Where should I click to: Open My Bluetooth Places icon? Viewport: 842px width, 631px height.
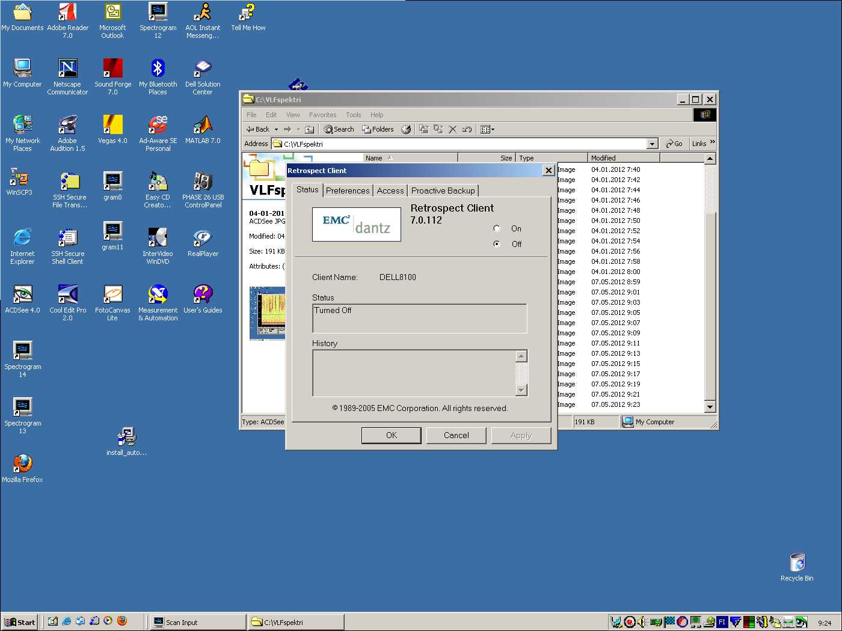click(158, 77)
